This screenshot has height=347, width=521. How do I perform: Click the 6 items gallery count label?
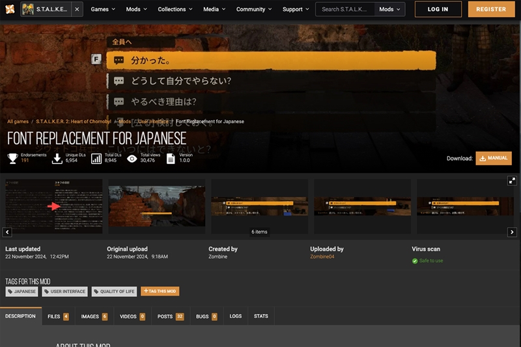point(259,232)
